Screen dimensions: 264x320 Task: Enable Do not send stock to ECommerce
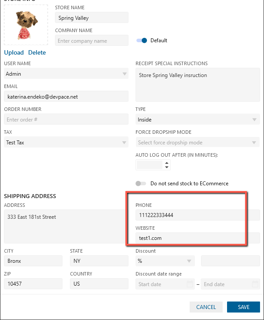(x=141, y=184)
